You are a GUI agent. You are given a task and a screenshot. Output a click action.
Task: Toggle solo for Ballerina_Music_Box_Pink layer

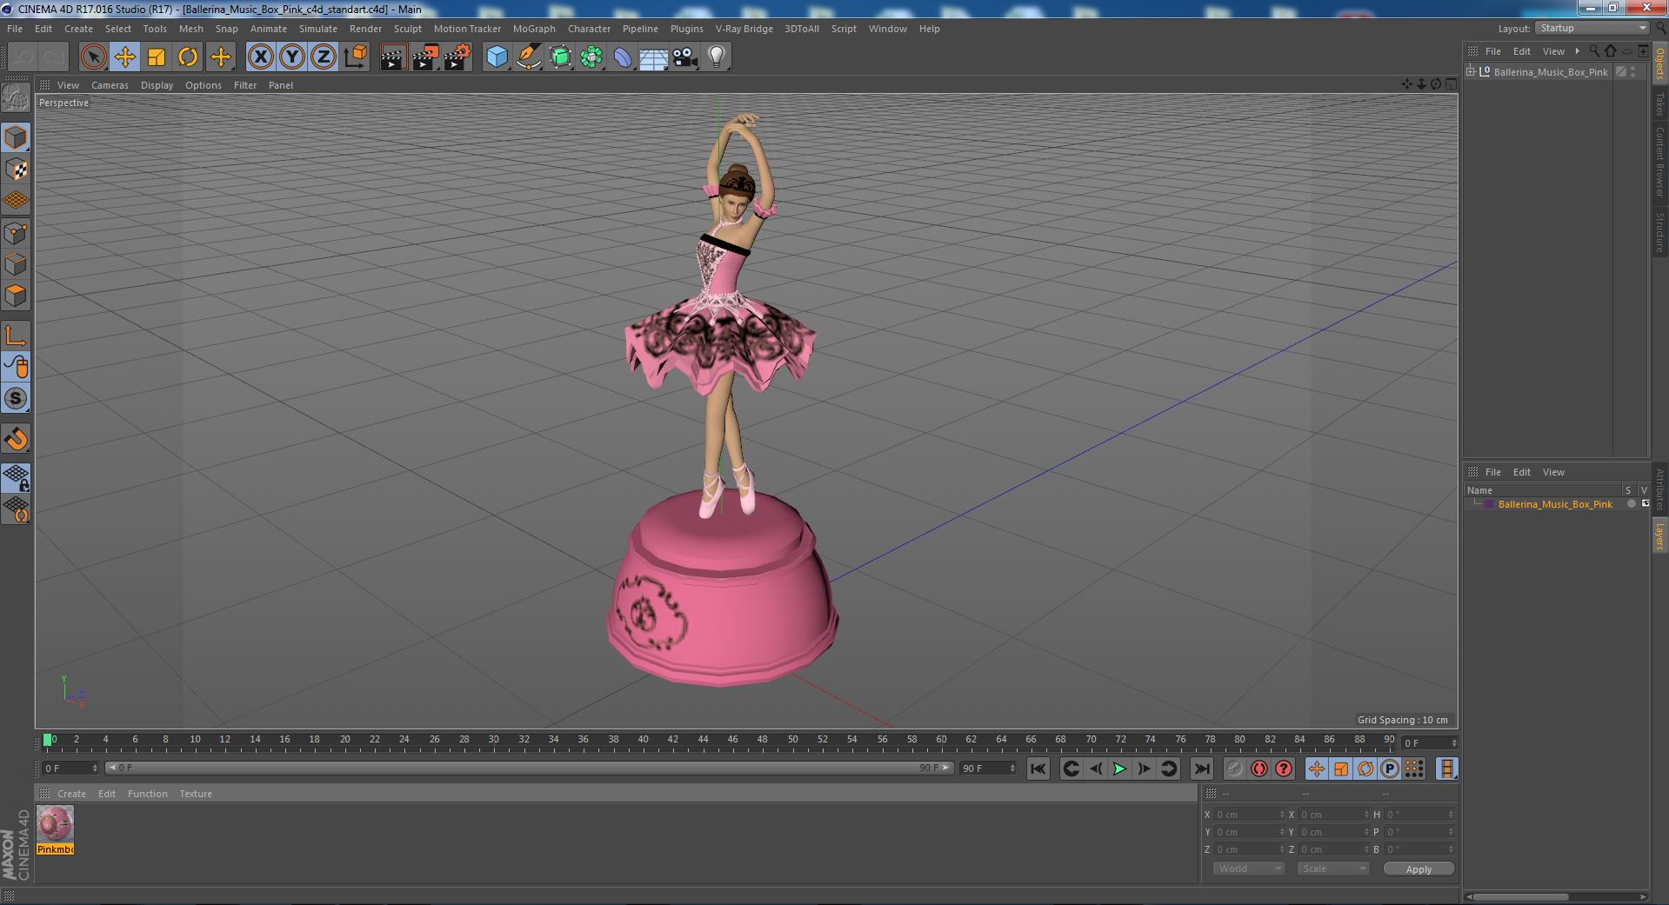pyautogui.click(x=1632, y=504)
